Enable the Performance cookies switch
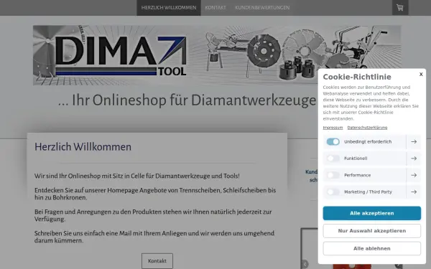This screenshot has width=431, height=269. (x=333, y=175)
